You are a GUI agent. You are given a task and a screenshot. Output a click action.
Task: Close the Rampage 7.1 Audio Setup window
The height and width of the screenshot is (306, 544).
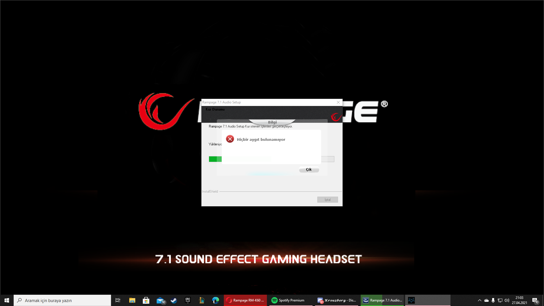[338, 102]
